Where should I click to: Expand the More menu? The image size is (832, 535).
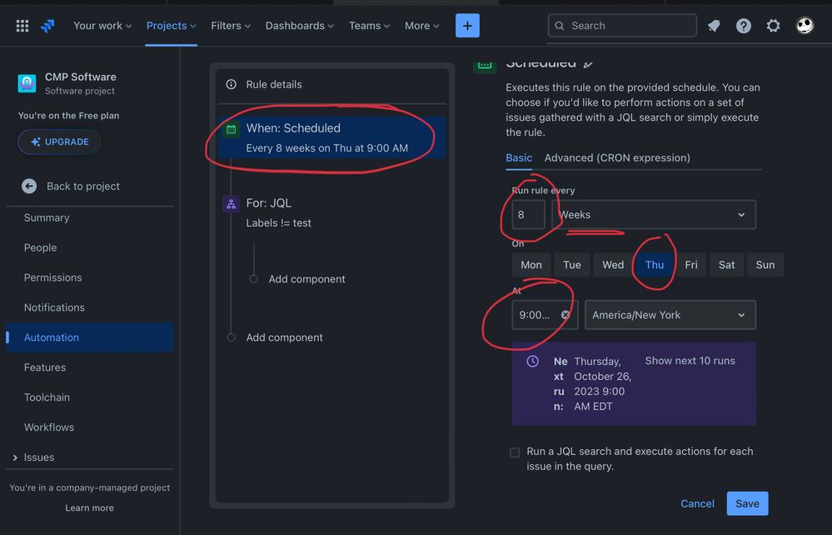click(422, 26)
